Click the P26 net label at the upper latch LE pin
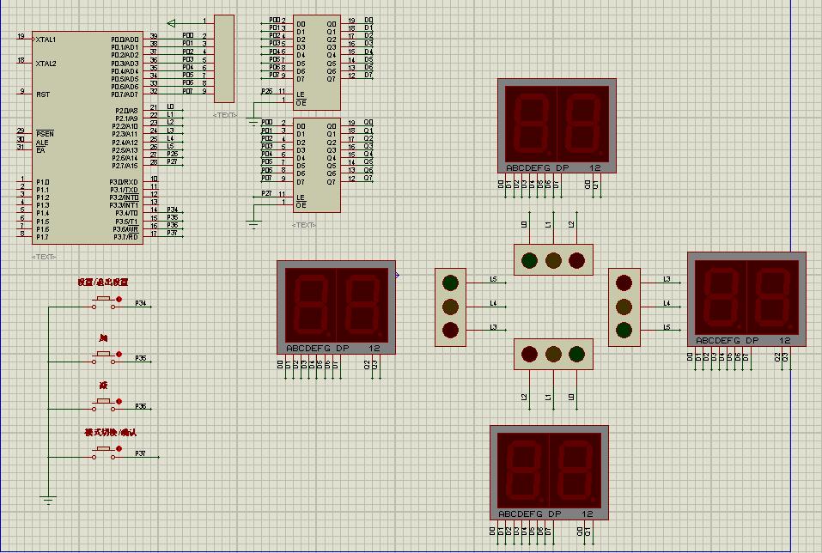This screenshot has width=822, height=553. [x=267, y=91]
